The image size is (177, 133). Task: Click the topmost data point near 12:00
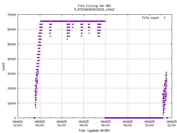coord(166,73)
